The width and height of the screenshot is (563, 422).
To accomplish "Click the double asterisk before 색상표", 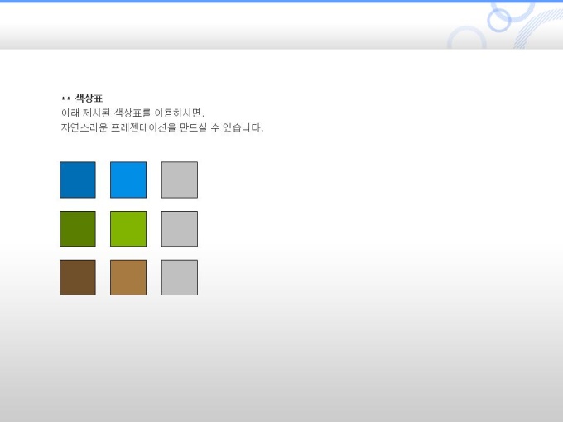I will tap(65, 98).
